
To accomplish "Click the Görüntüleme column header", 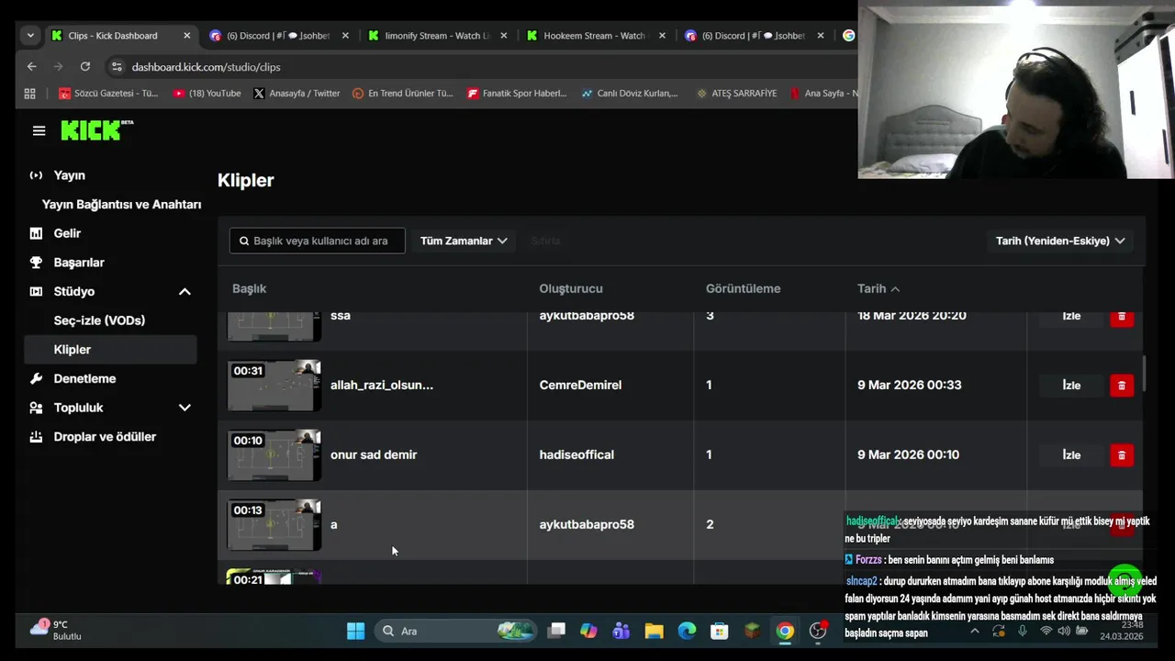I will 743,288.
